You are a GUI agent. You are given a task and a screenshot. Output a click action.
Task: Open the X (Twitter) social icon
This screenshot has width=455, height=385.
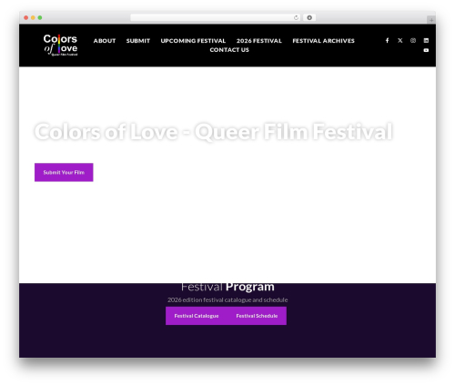point(400,40)
